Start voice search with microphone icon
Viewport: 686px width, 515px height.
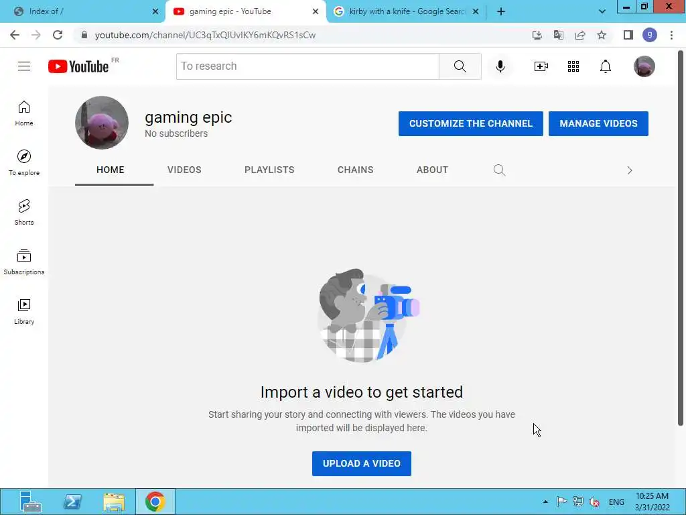pyautogui.click(x=500, y=66)
